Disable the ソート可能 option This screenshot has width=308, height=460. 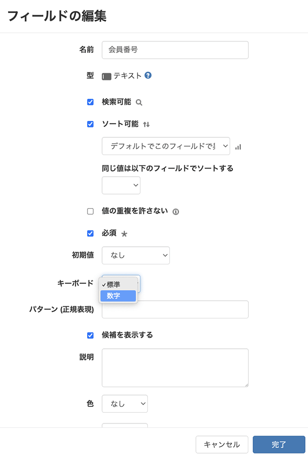[x=90, y=124]
